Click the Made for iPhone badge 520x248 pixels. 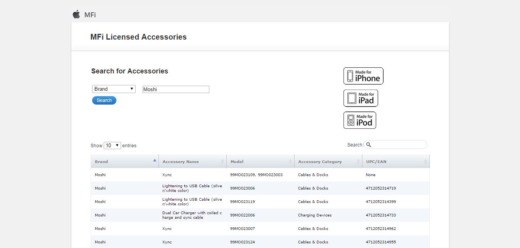(363, 76)
